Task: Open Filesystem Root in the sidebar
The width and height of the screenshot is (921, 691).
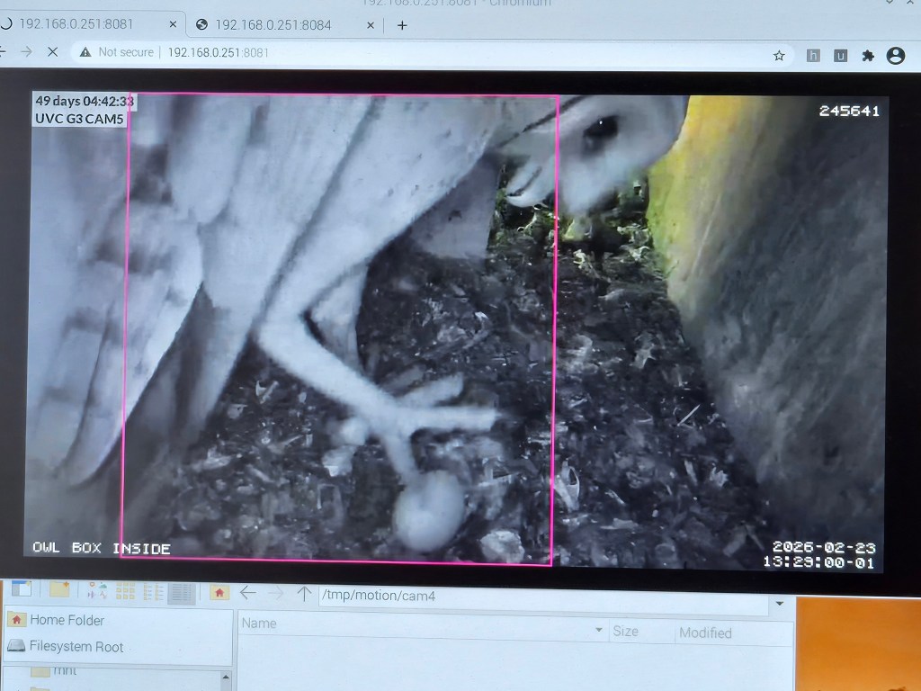Action: (76, 646)
